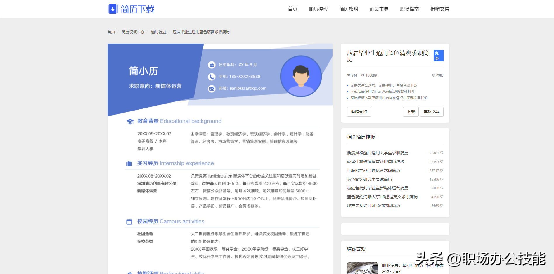This screenshot has height=274, width=554.
Task: Click the graduation cap icon beside 教育背景
Action: (x=130, y=121)
